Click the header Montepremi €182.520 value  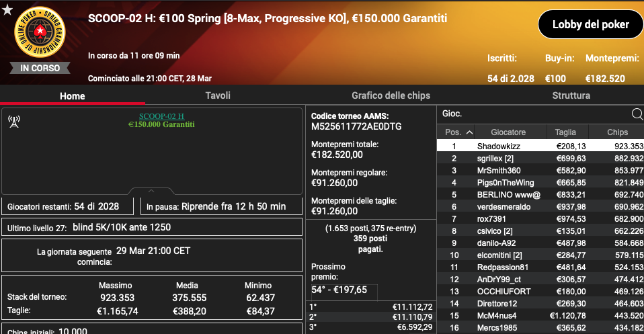pos(605,79)
